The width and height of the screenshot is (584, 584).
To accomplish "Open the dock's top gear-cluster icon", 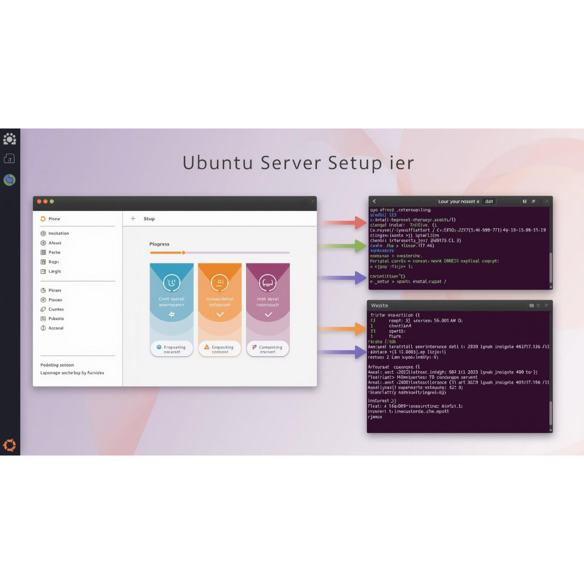I will [x=10, y=139].
